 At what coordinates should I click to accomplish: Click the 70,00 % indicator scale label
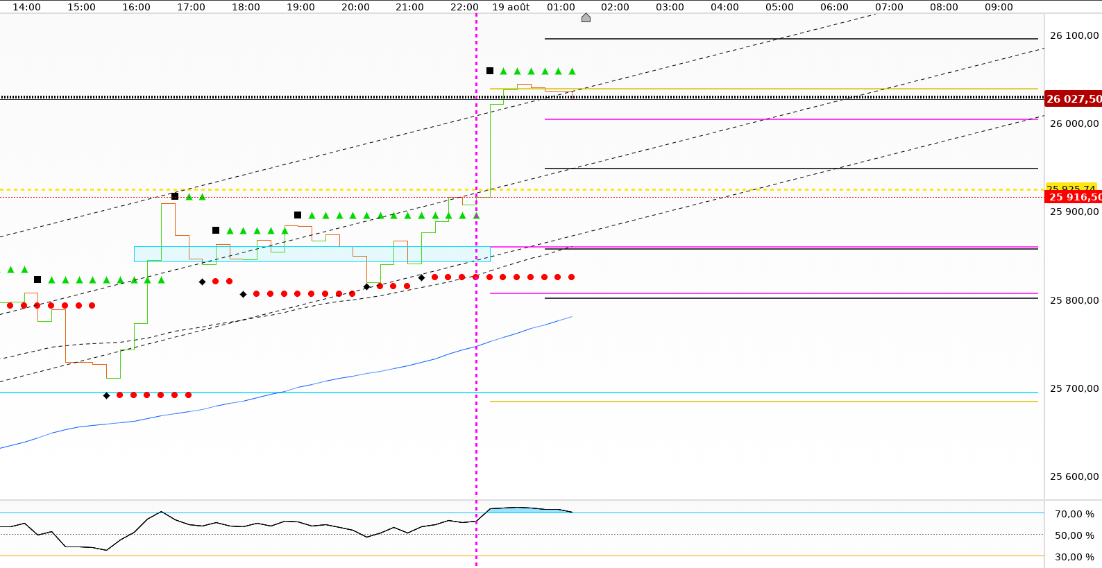(x=1074, y=514)
